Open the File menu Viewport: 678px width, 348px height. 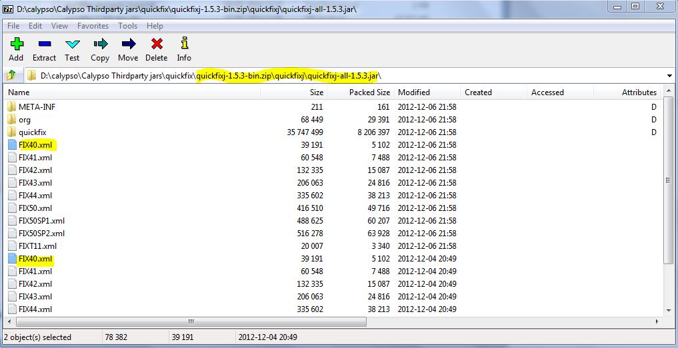pyautogui.click(x=13, y=26)
